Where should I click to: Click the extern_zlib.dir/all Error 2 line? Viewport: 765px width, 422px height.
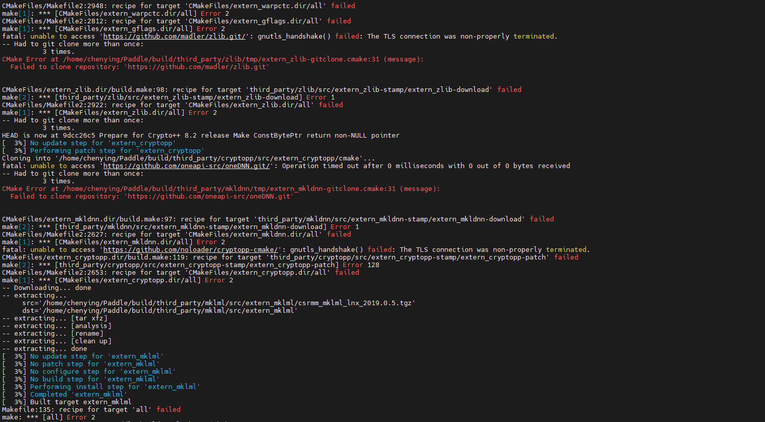pos(110,113)
